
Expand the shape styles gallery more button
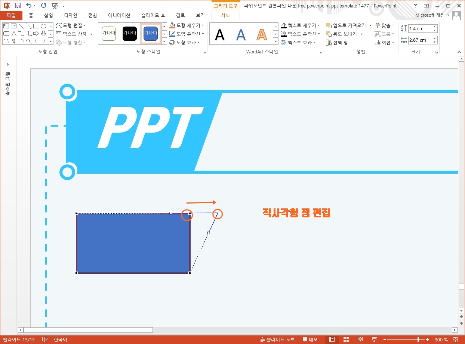coord(164,42)
